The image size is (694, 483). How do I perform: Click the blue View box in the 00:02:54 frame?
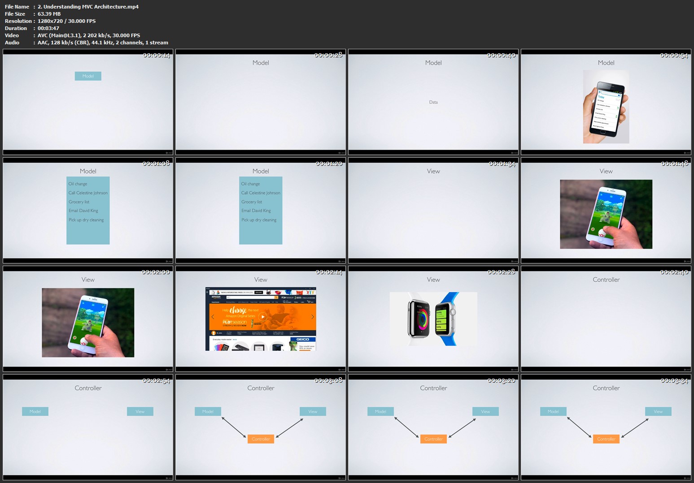pos(140,411)
